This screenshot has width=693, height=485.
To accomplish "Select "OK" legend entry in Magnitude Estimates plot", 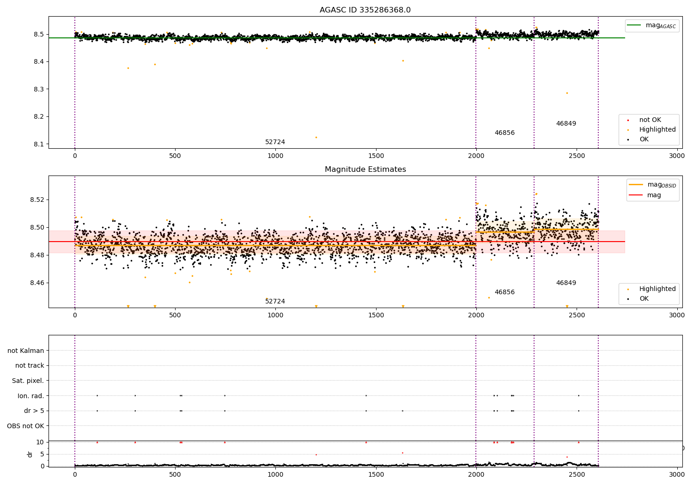I will point(644,299).
